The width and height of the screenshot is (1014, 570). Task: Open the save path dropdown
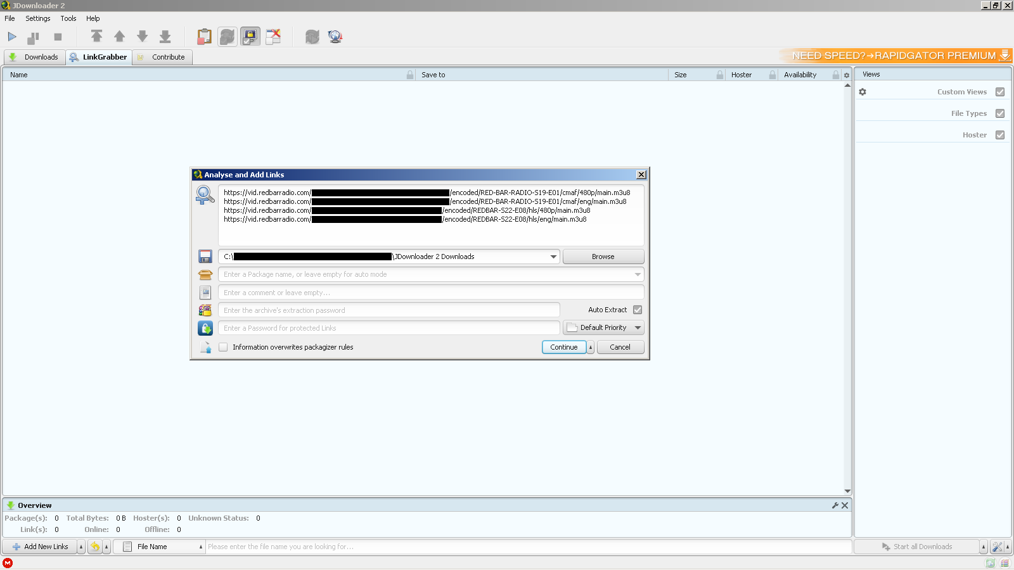553,256
